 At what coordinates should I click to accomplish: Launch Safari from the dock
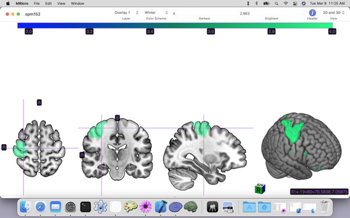pos(40,206)
